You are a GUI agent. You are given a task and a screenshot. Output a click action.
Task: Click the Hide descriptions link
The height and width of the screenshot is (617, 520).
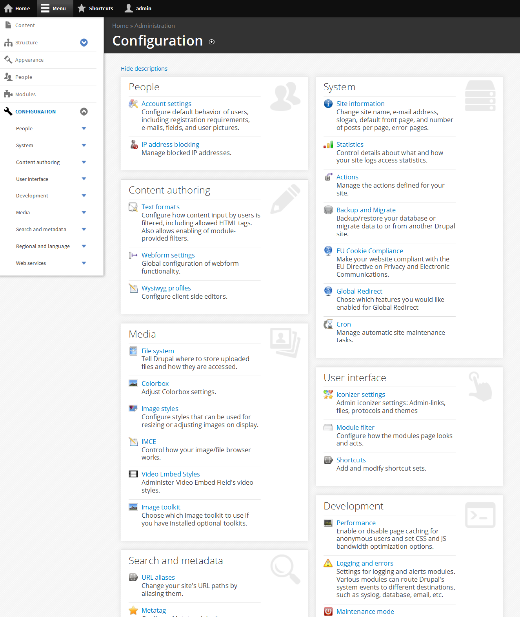[x=144, y=69]
